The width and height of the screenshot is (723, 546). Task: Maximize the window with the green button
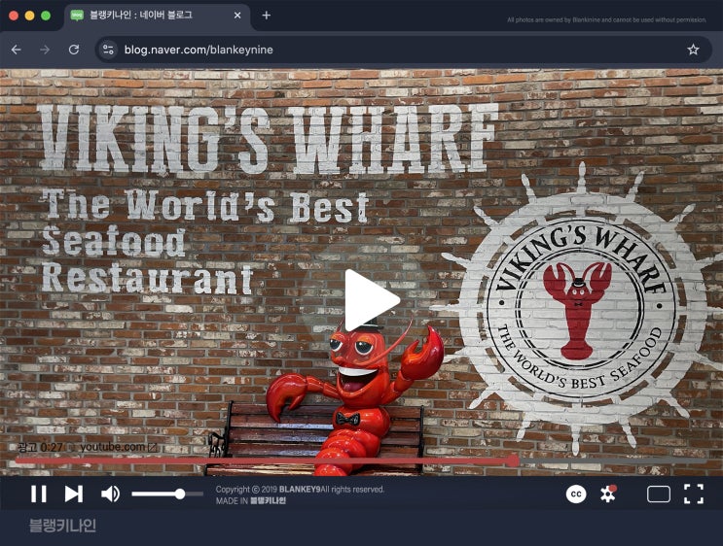coord(46,16)
